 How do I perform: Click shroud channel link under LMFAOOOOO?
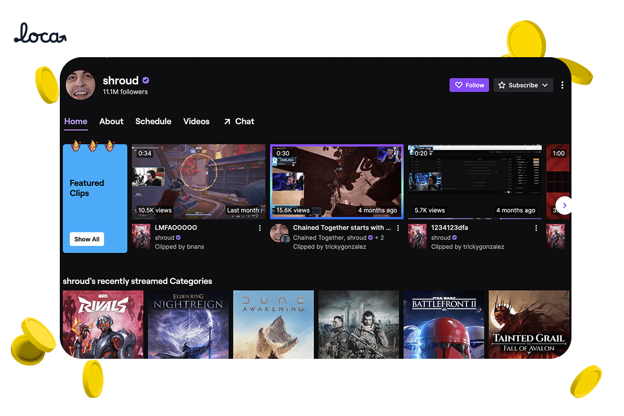[x=164, y=238]
